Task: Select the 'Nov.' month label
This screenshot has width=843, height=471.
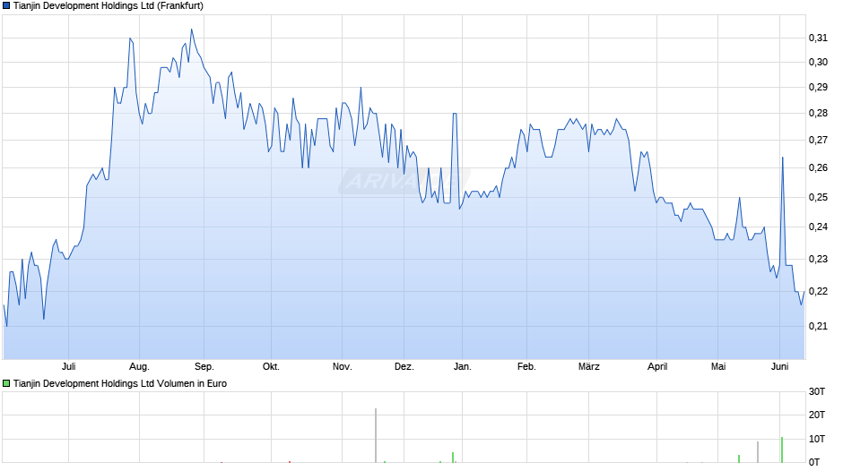Action: click(x=342, y=366)
